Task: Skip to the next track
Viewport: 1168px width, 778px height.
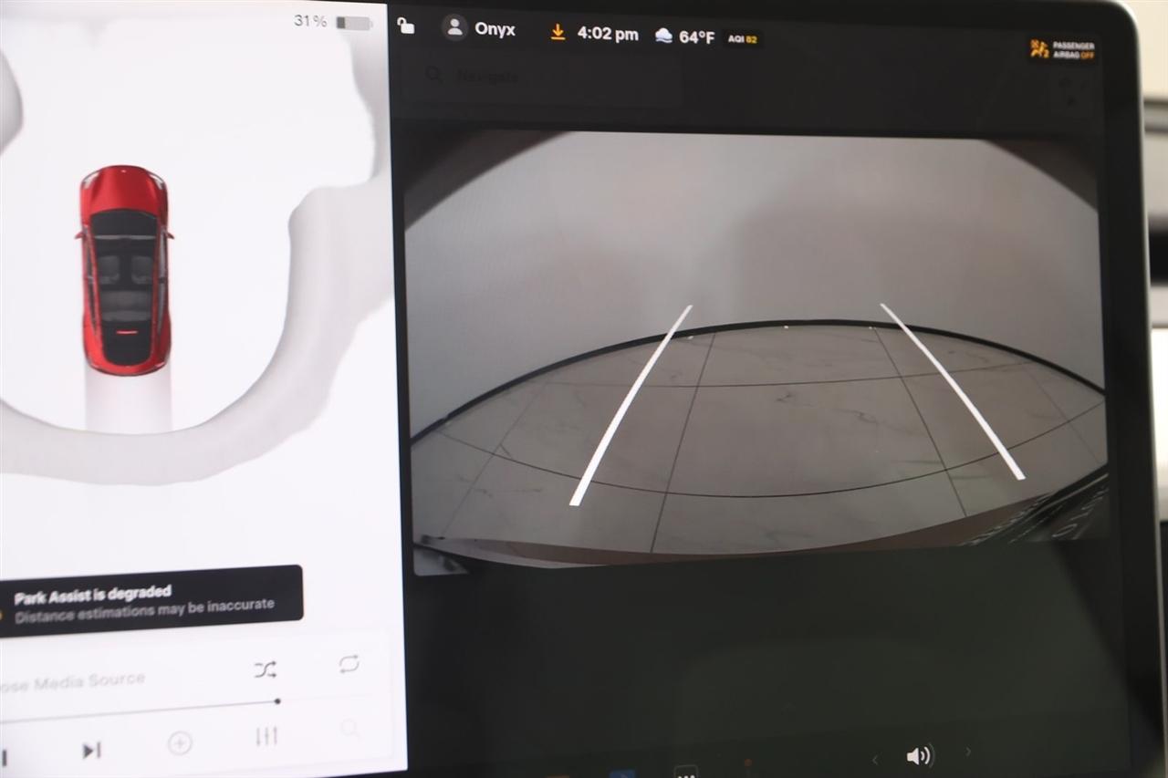Action: pos(91,751)
